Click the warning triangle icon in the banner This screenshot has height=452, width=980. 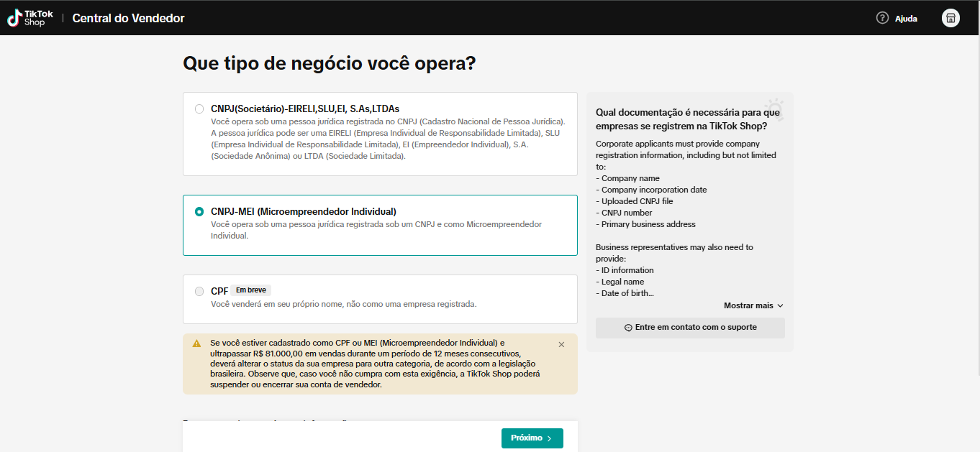[196, 343]
